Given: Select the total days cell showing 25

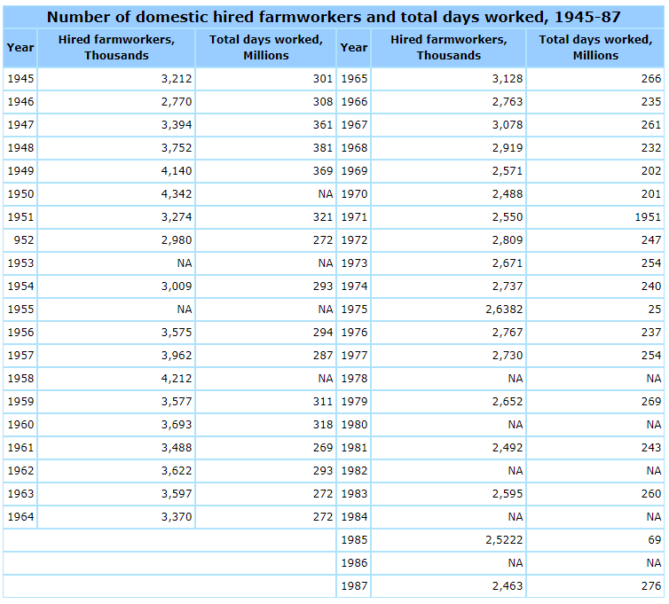Looking at the screenshot, I should coord(654,310).
